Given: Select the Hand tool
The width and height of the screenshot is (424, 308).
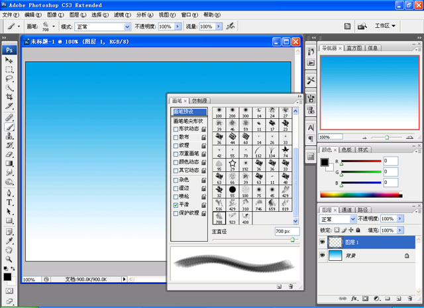Looking at the screenshot, I should pyautogui.click(x=9, y=250).
